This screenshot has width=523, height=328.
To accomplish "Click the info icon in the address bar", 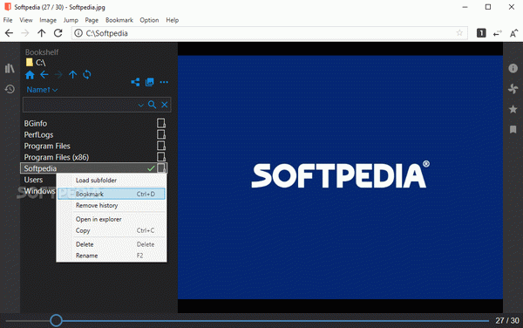I will click(78, 33).
